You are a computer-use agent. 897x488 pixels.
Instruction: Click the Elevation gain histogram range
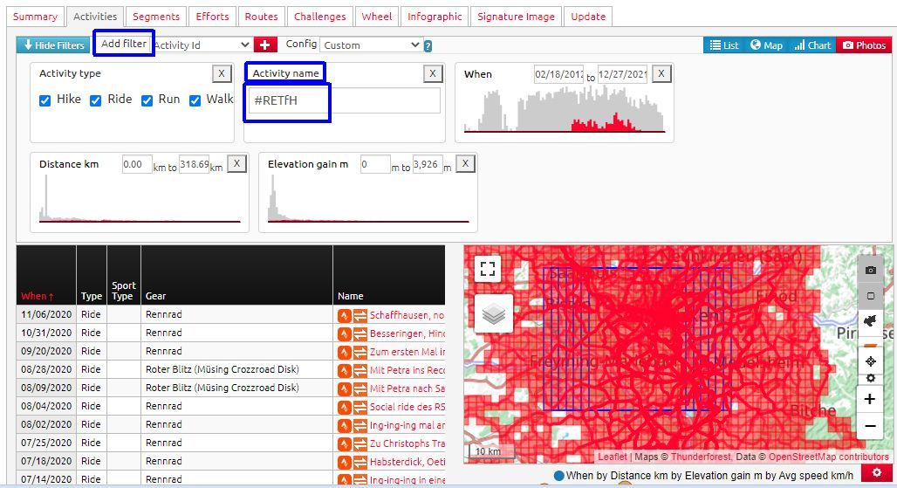coord(368,198)
